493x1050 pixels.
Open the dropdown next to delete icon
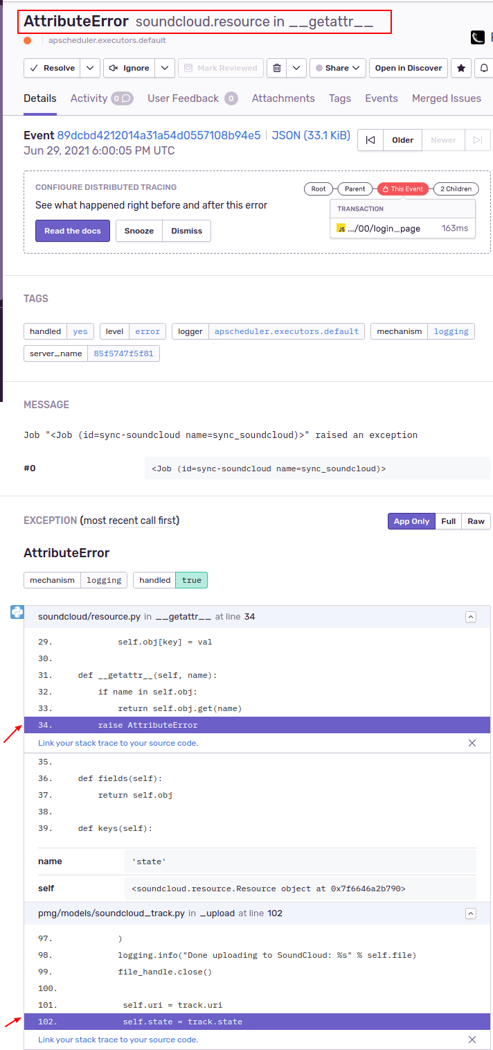coord(296,68)
